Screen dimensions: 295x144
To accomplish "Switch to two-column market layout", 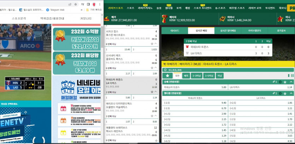I will coord(292,76).
